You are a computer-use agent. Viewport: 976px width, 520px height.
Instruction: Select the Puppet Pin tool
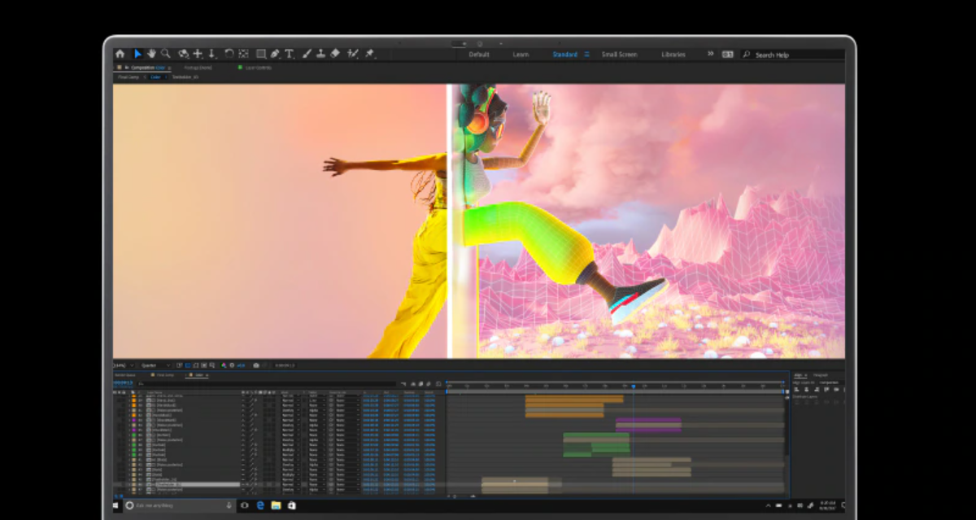pos(369,54)
